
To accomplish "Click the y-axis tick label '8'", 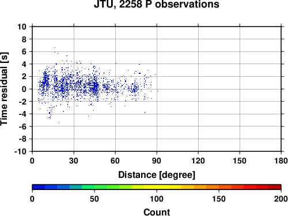I will (24, 39).
